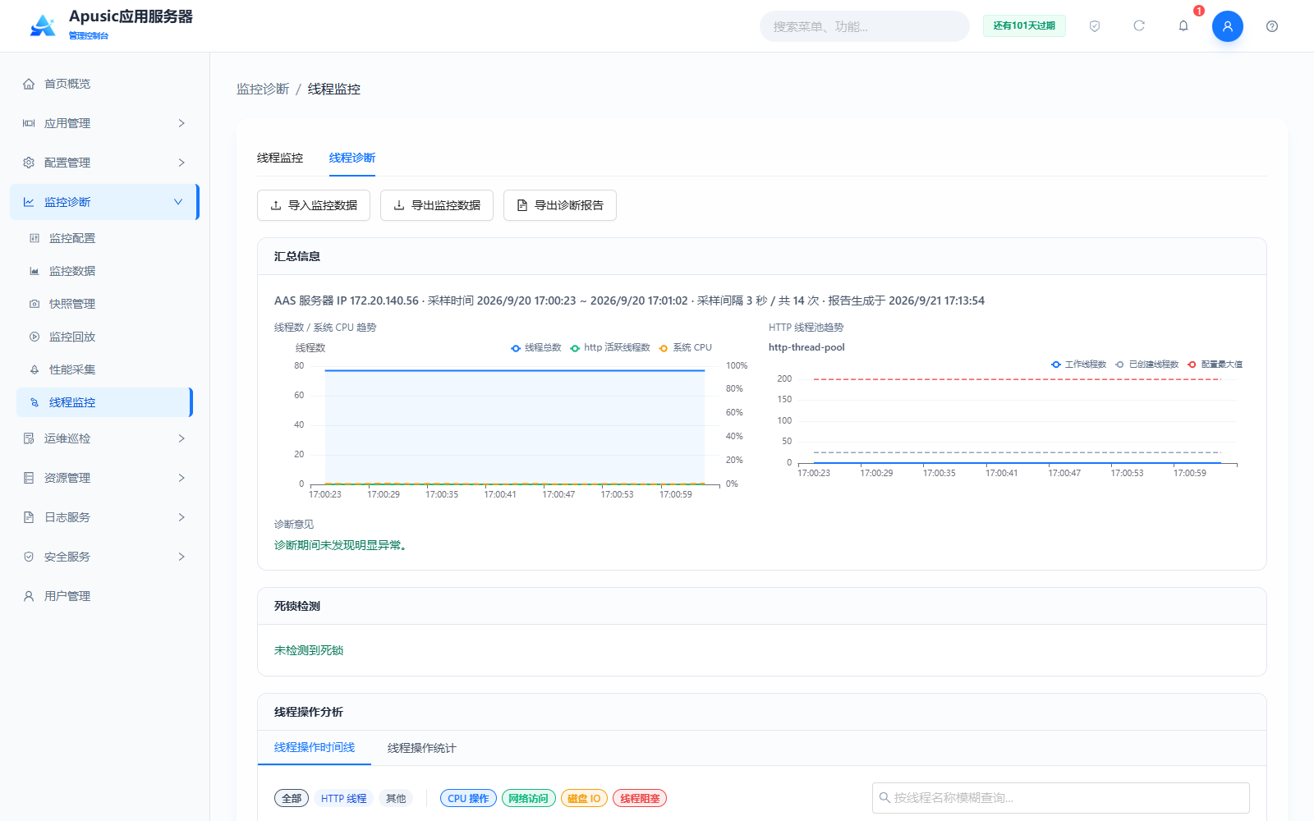Toggle 线程总数 legend series

pos(535,348)
